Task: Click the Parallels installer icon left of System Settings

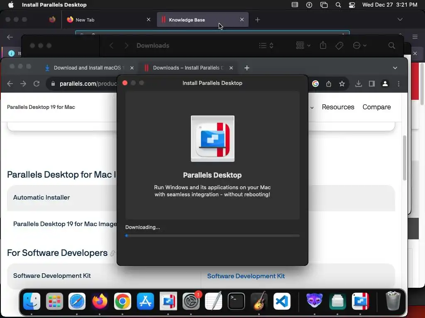Action: click(x=168, y=301)
